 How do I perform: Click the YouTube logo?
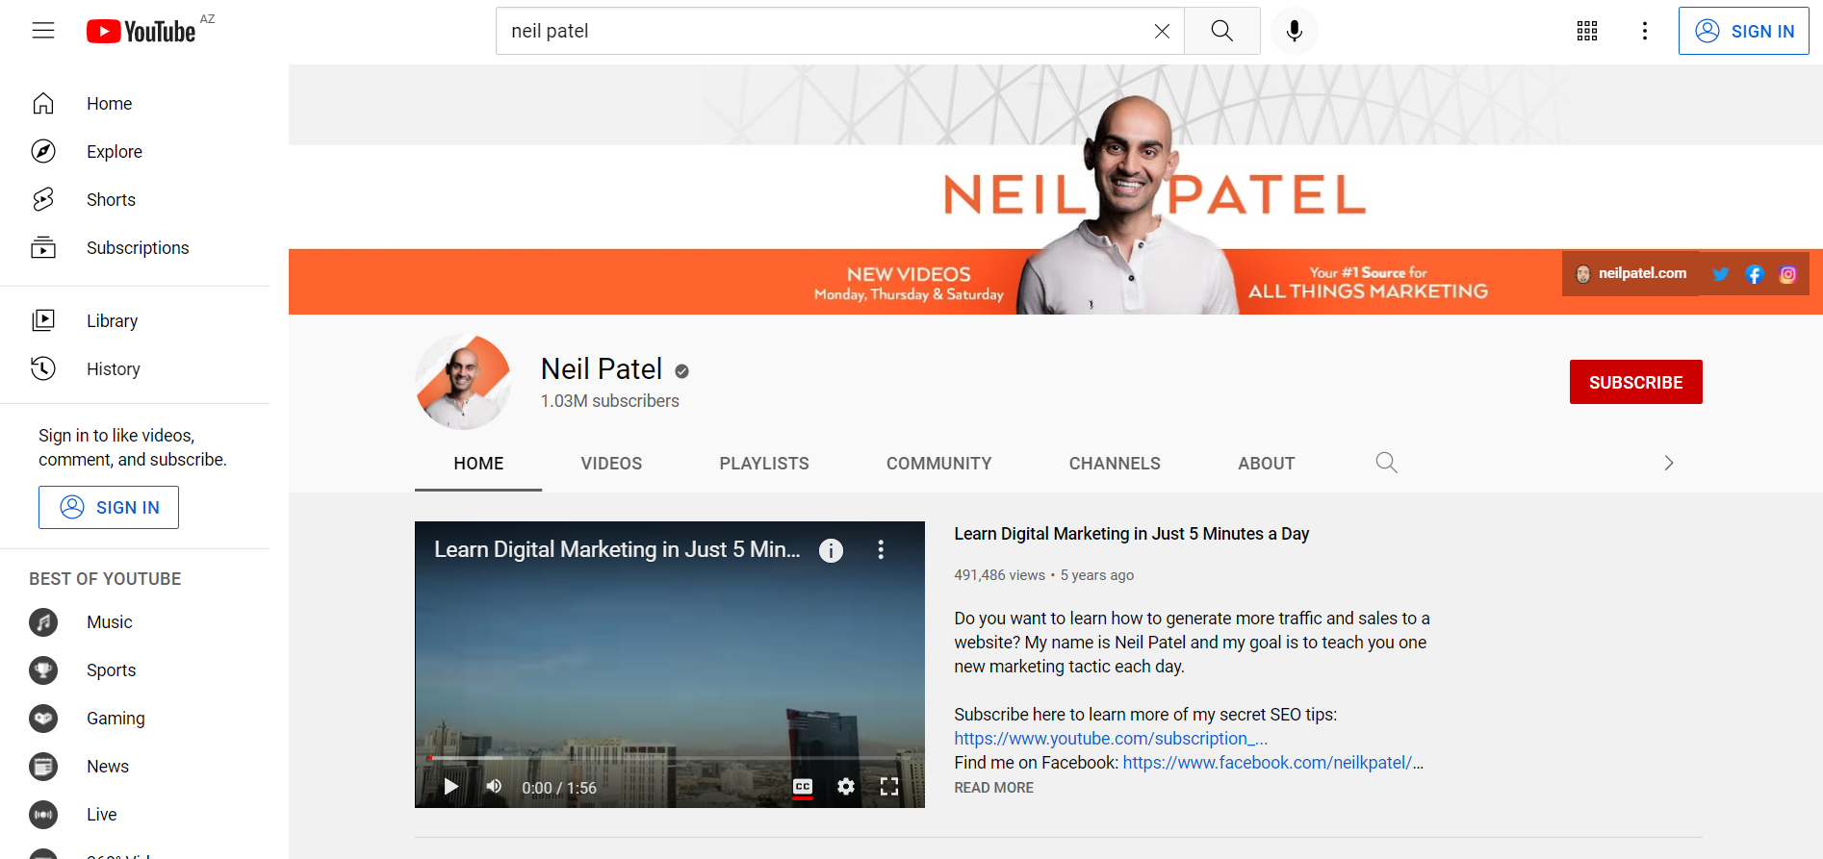pyautogui.click(x=141, y=32)
